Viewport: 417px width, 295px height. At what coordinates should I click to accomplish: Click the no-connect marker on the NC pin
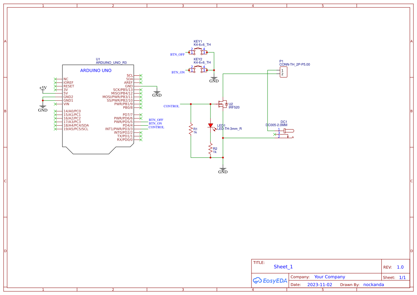56,79
